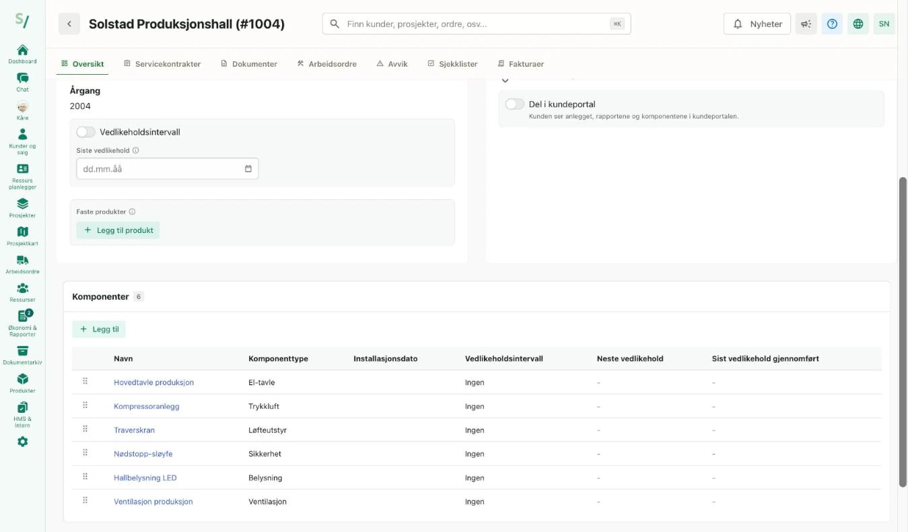Switch to the Fakturaer tab
The image size is (908, 532).
click(520, 64)
